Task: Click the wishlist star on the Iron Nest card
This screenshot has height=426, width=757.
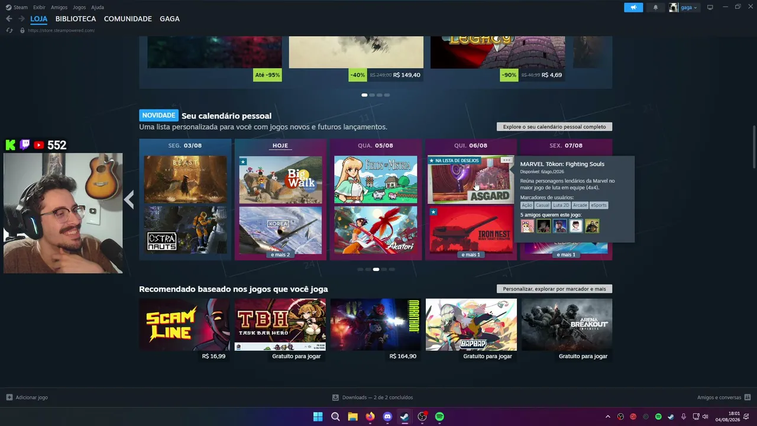Action: pos(434,211)
